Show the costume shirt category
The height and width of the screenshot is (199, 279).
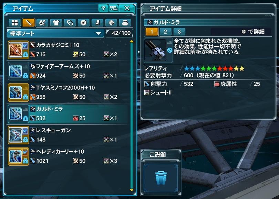(x=56, y=23)
